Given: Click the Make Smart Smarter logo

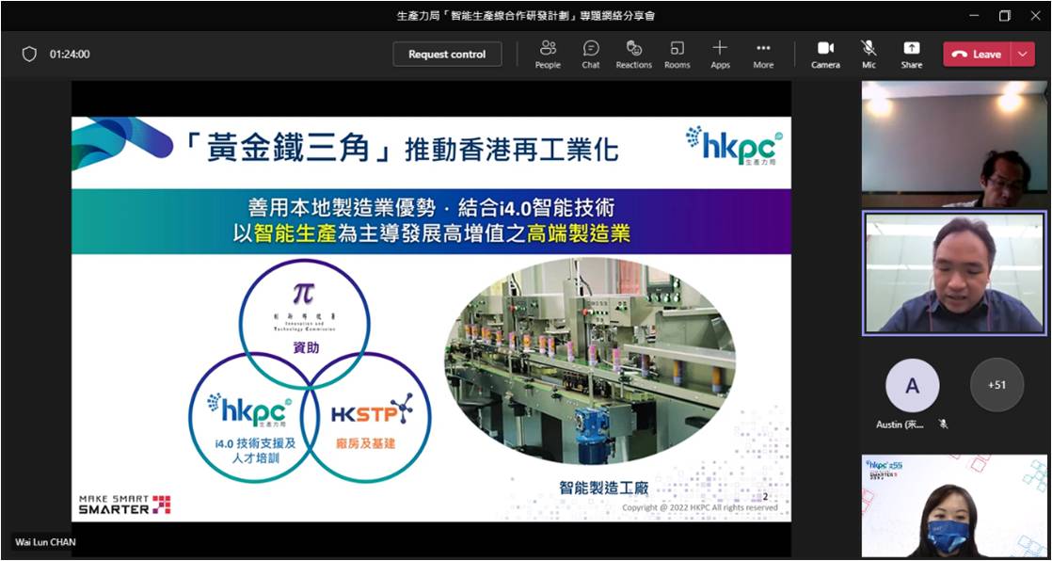Looking at the screenshot, I should 125,505.
